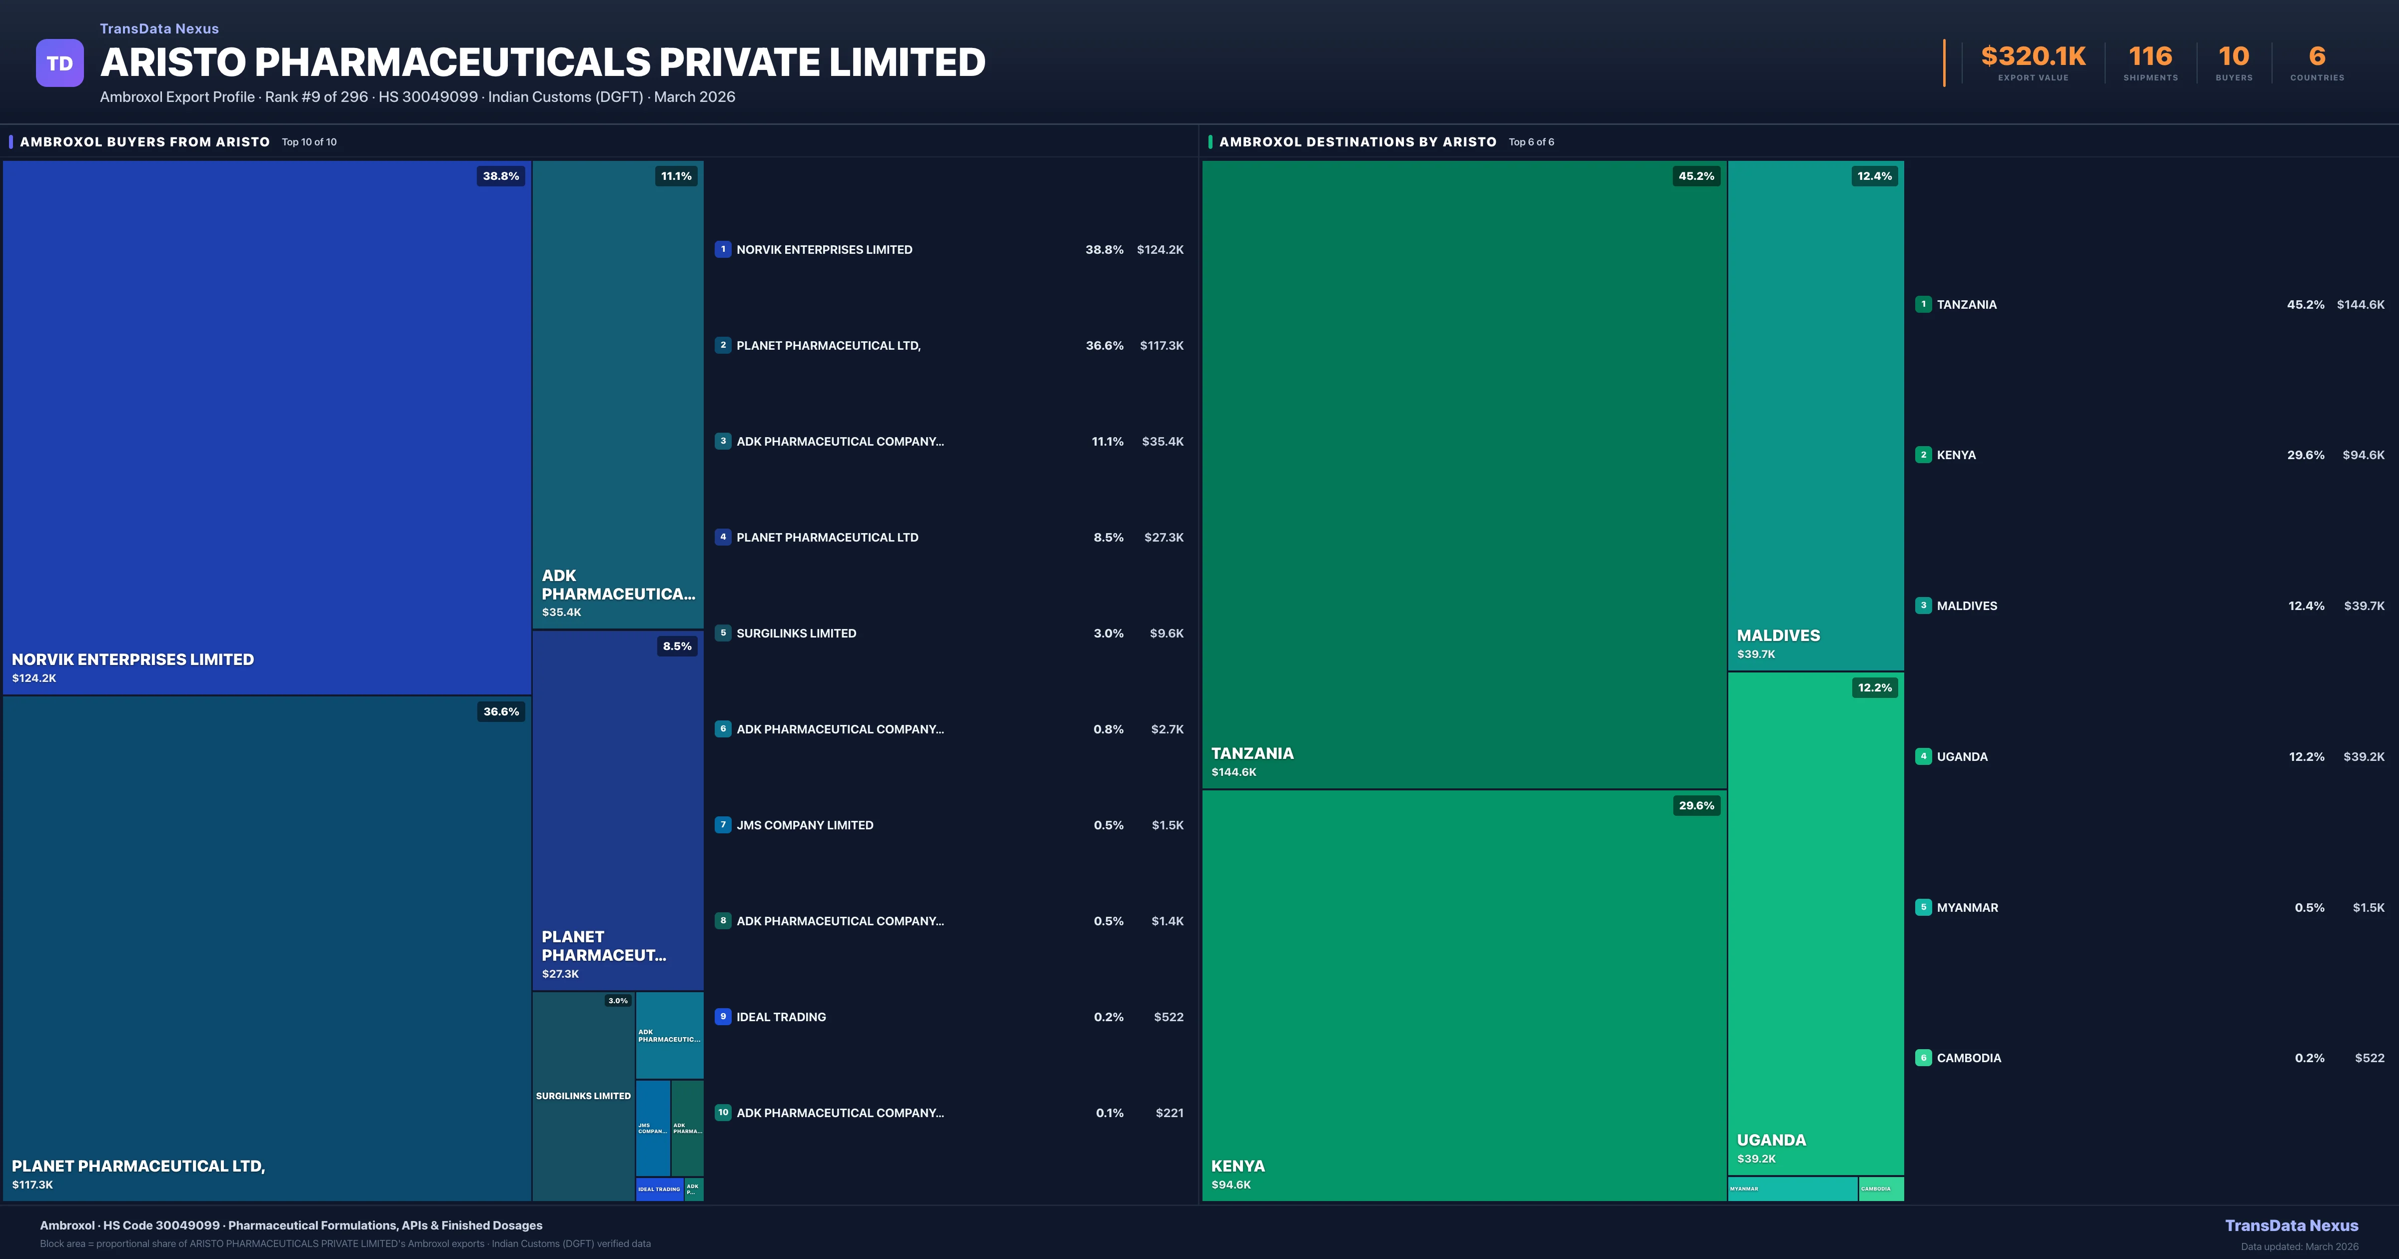Image resolution: width=2399 pixels, height=1259 pixels.
Task: Select the Planet Pharmaceutical Ltd, treemap block
Action: (266, 948)
